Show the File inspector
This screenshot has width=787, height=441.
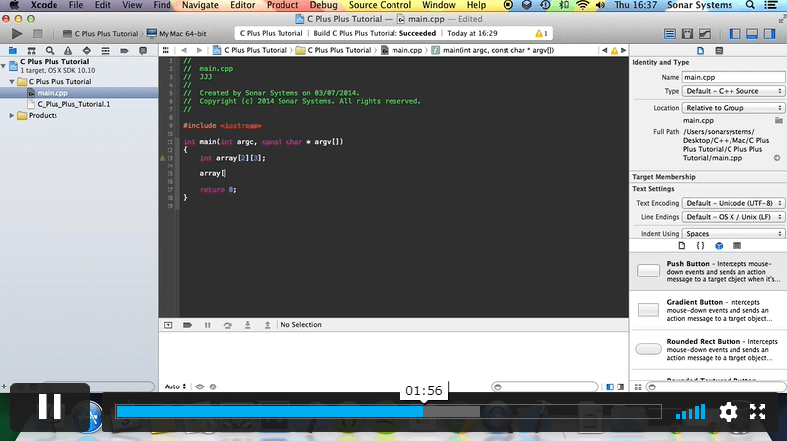(700, 51)
